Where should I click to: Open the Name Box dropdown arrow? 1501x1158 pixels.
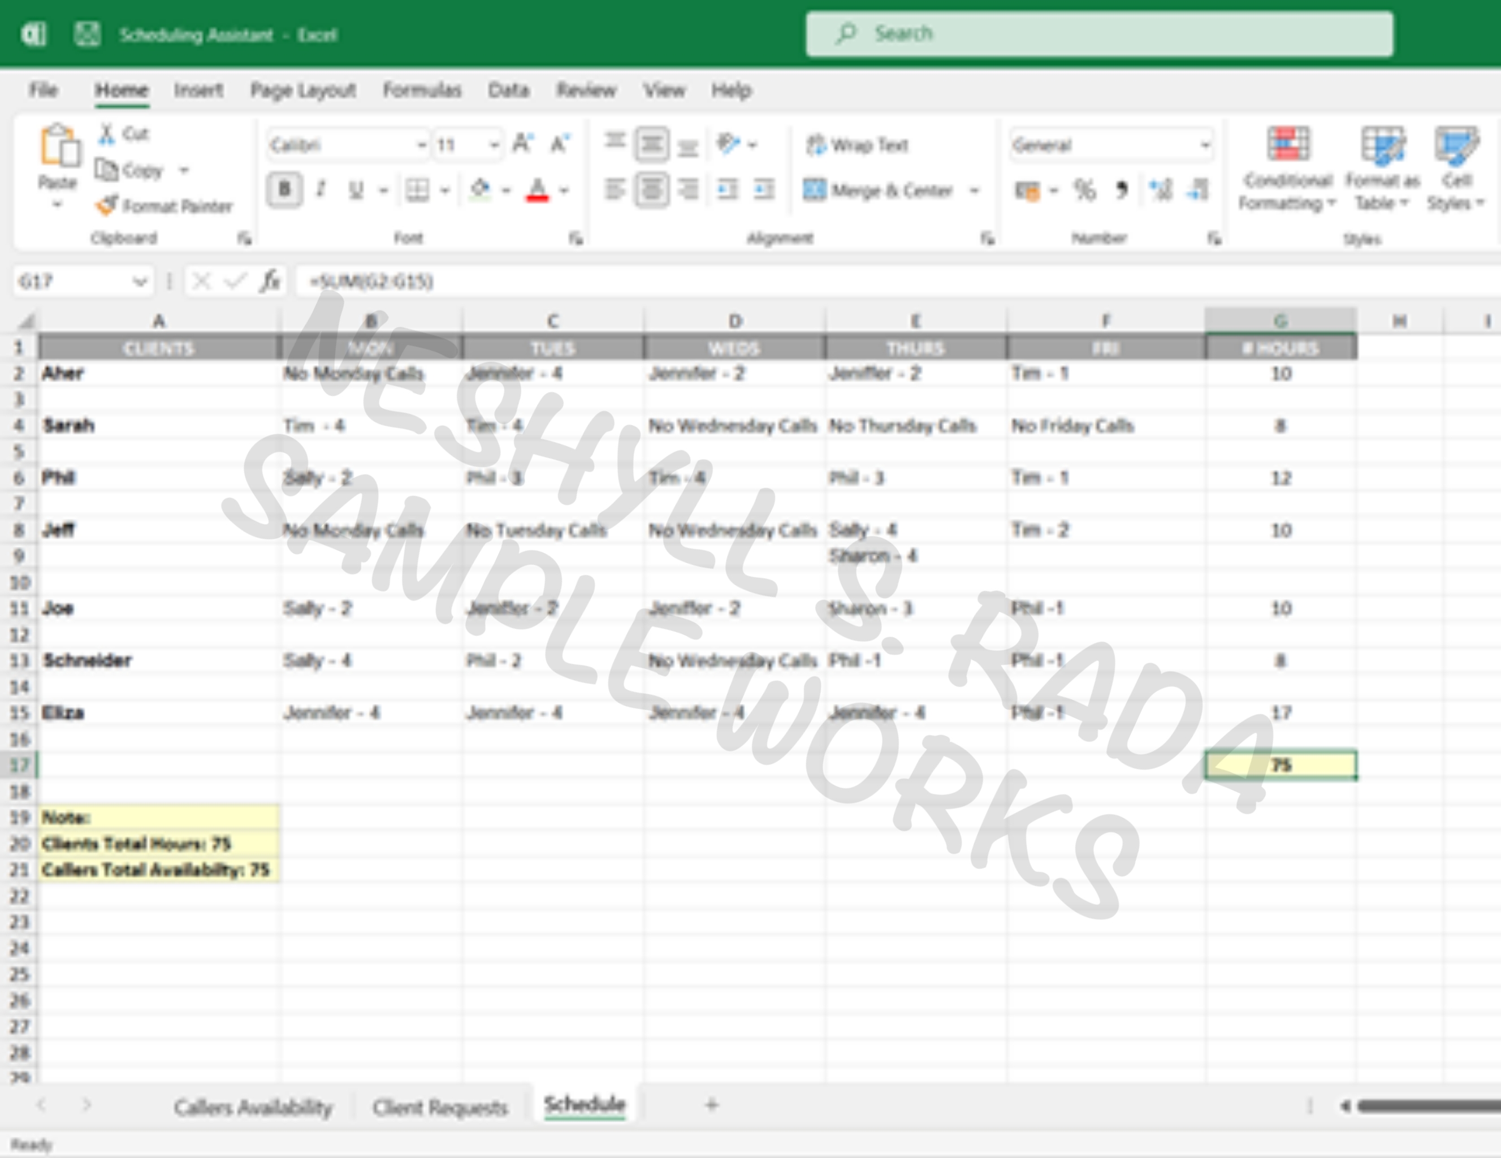(x=140, y=282)
